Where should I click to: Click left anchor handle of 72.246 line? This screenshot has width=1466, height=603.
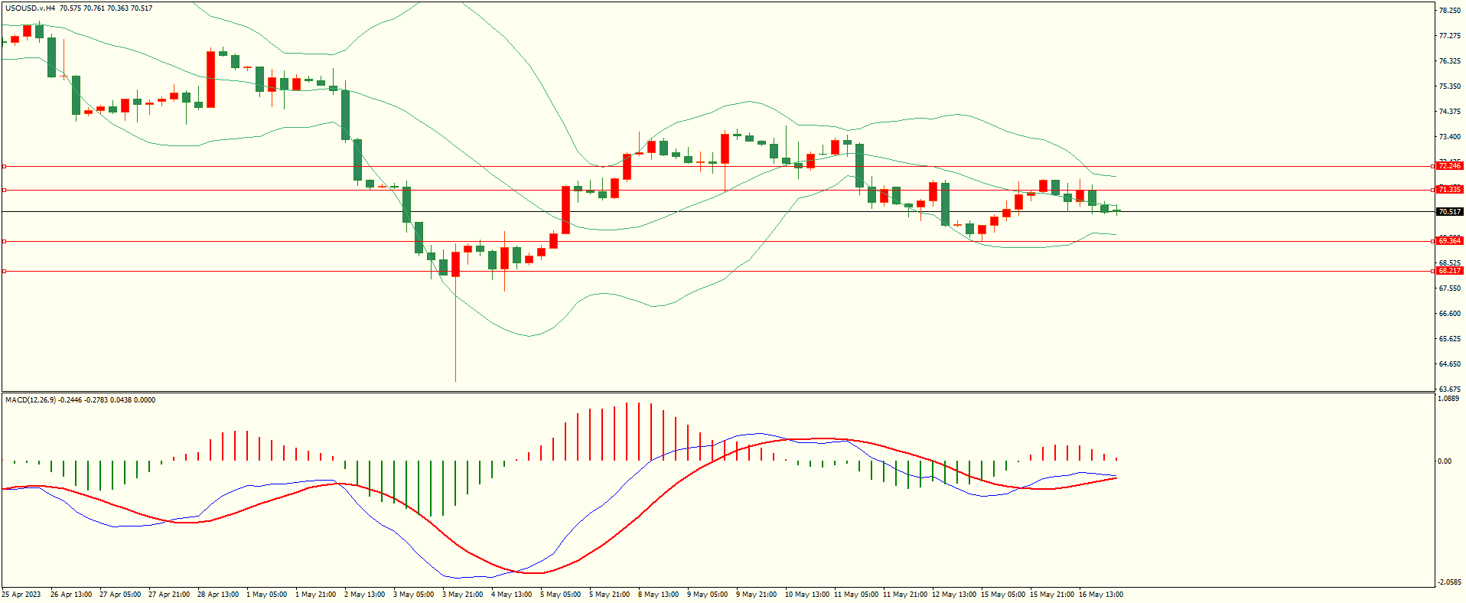point(4,166)
